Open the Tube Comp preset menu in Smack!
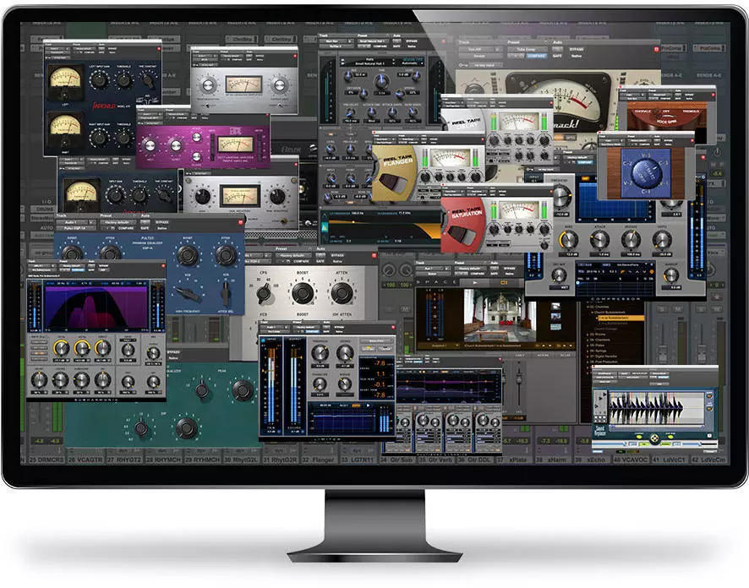Image resolution: width=749 pixels, height=588 pixels. tap(527, 49)
